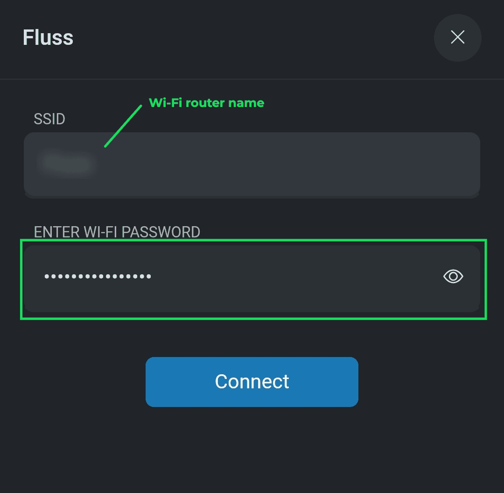Click empty area of the SSID box
The image size is (504, 493).
pyautogui.click(x=303, y=164)
